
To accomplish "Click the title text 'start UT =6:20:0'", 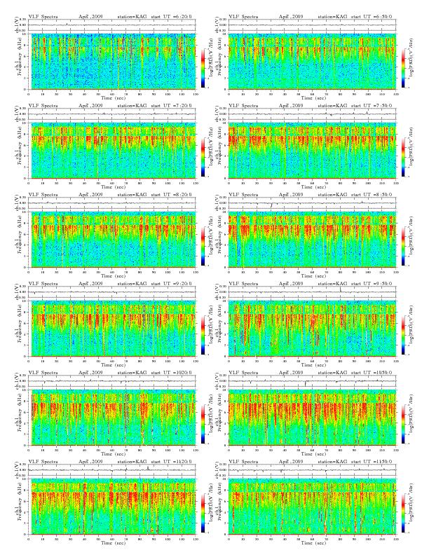I will coord(171,17).
